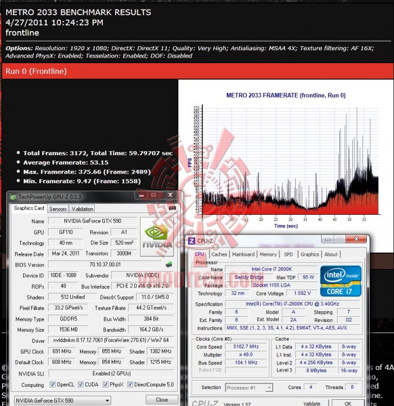Switch to the Sensors tab in GPU-Z
This screenshot has width=394, height=406.
coord(58,209)
